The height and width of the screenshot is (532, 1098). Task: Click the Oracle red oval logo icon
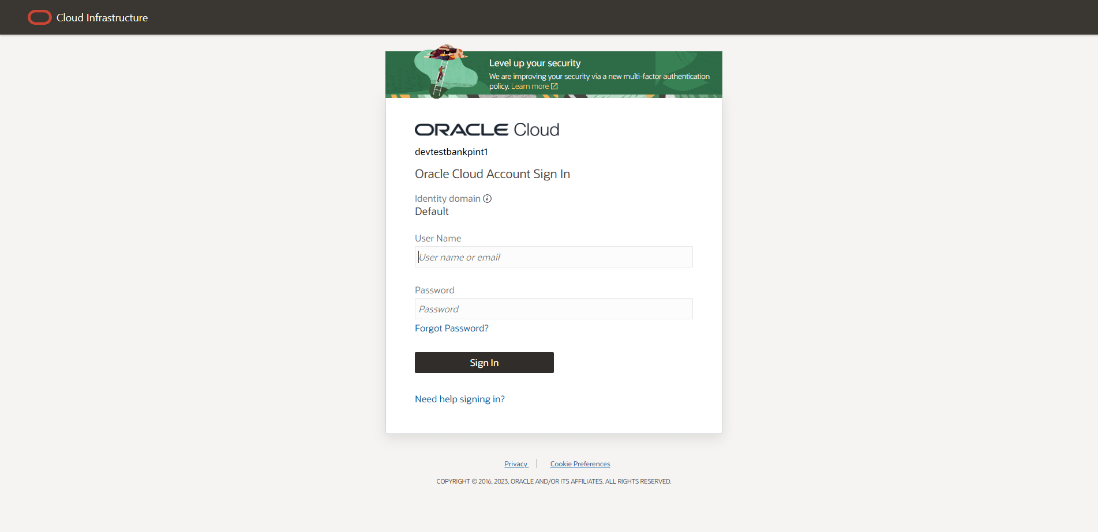(x=40, y=18)
